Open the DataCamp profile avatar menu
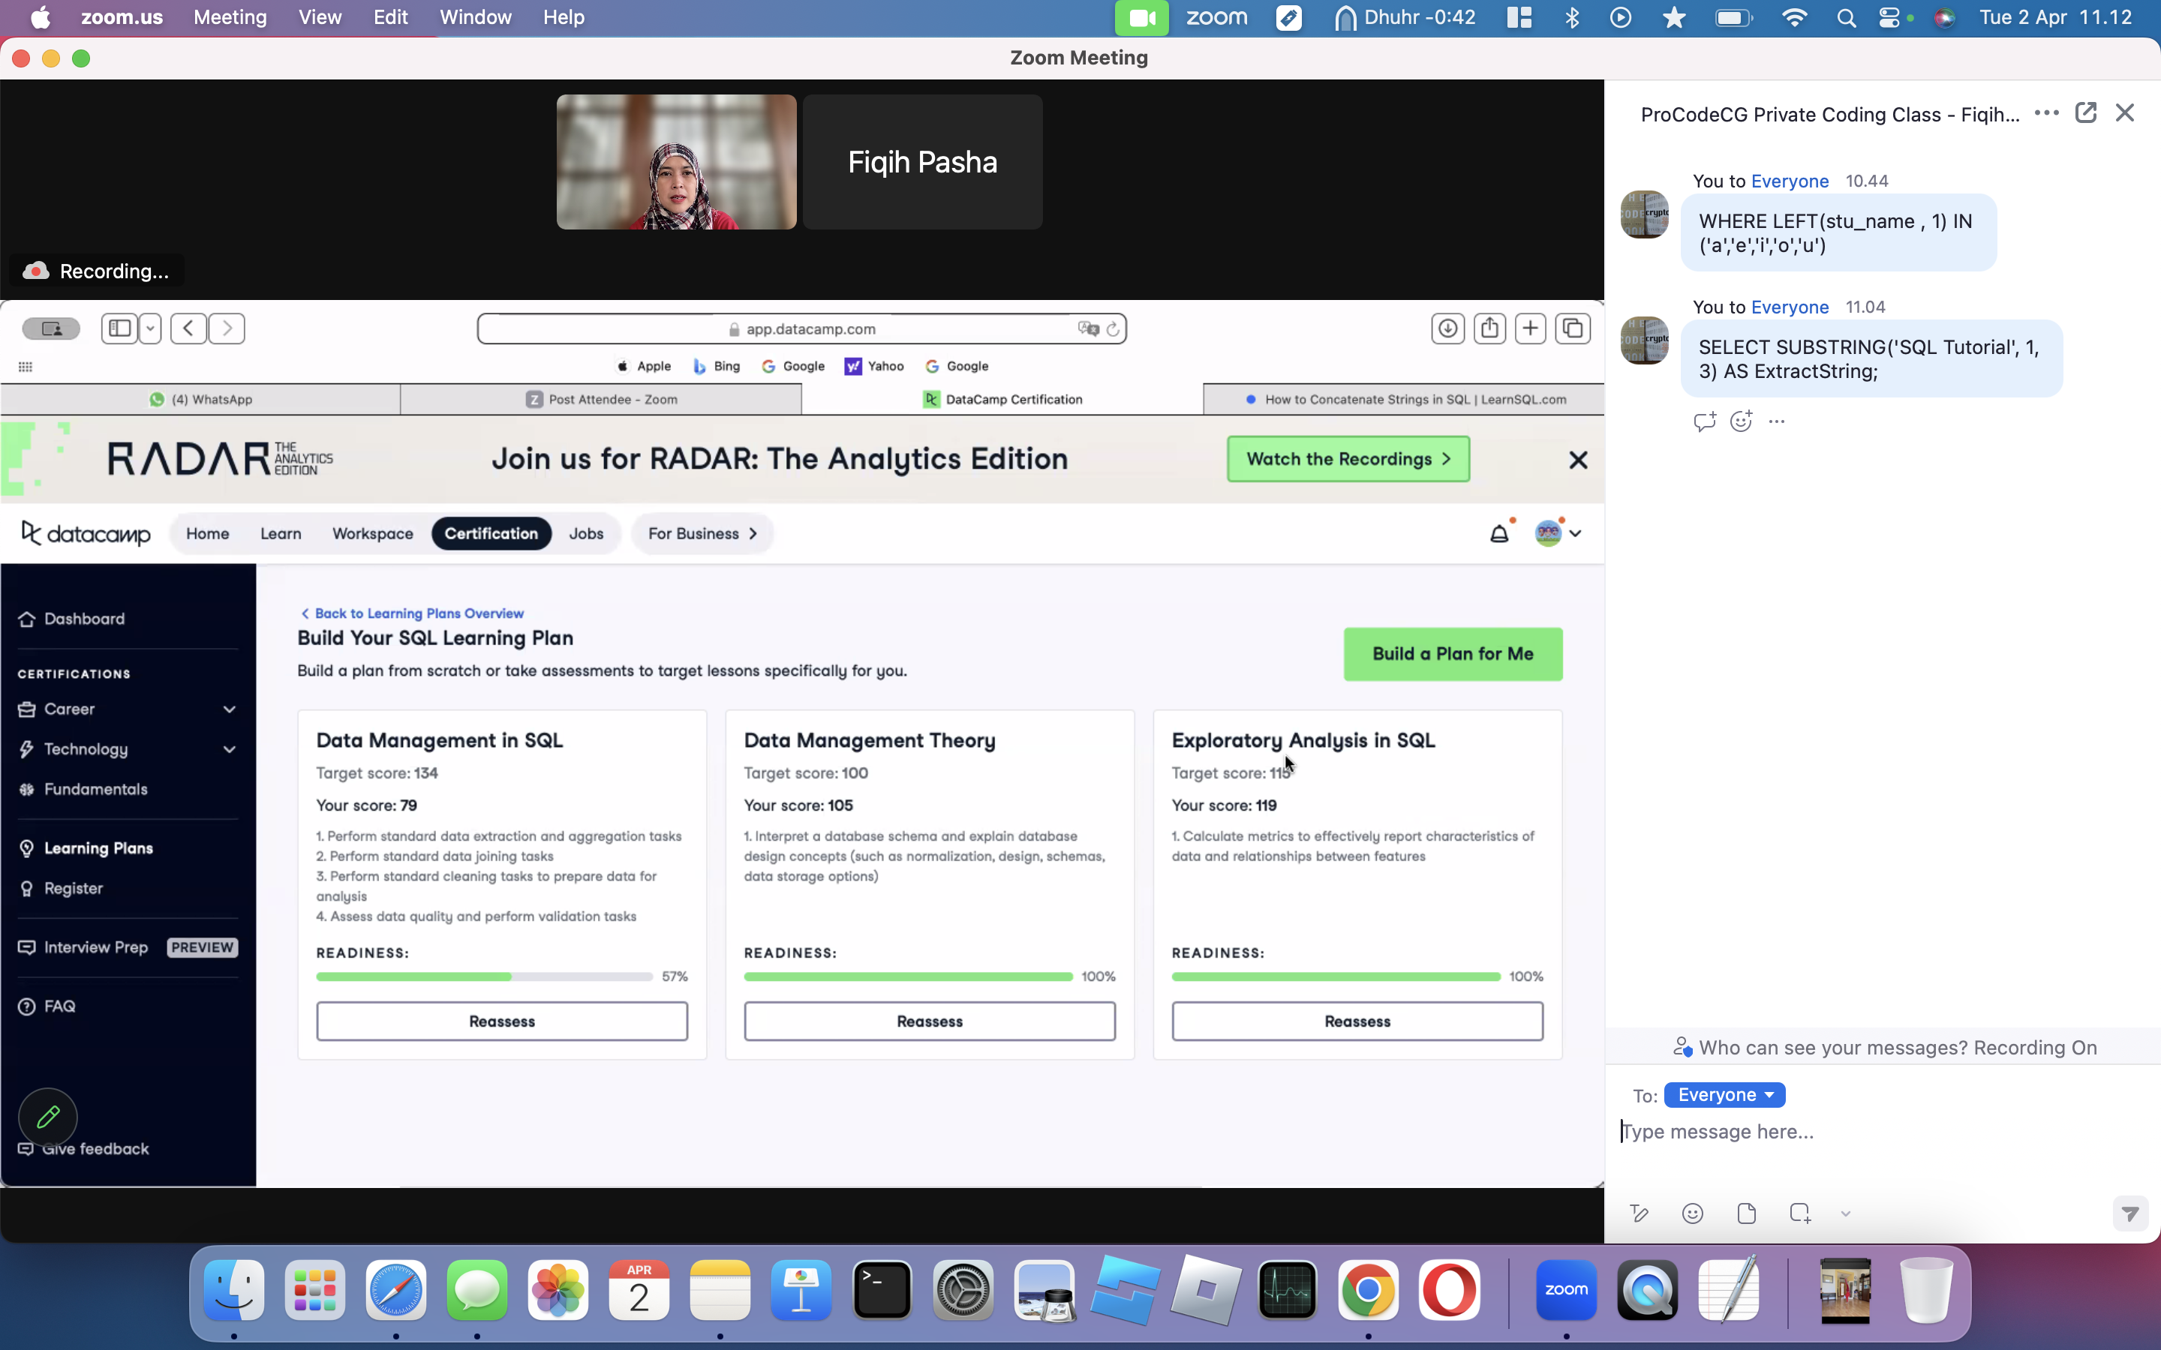 [x=1558, y=533]
